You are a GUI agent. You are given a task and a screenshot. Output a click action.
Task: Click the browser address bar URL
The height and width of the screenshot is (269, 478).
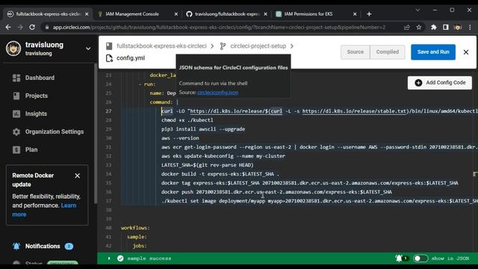[219, 27]
